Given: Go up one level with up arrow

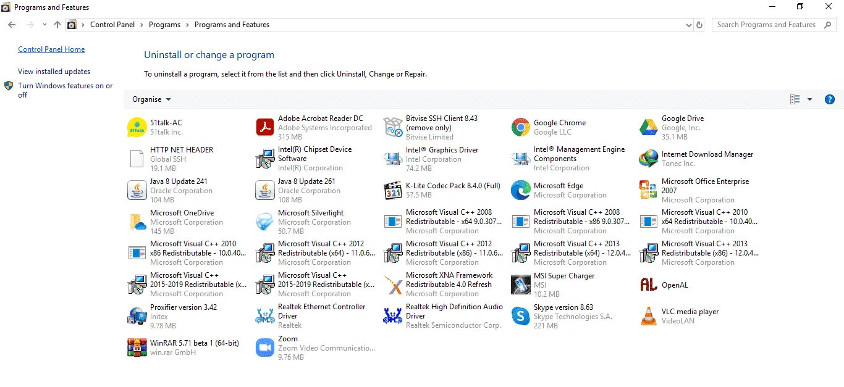Looking at the screenshot, I should click(x=57, y=25).
